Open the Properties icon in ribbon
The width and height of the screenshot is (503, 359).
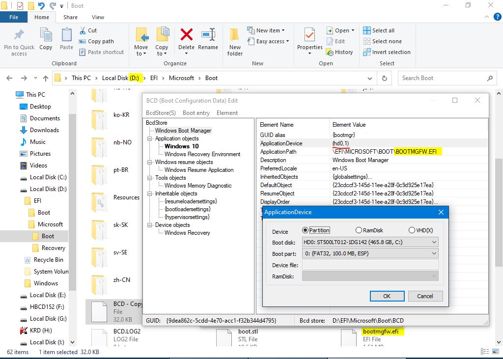point(309,35)
